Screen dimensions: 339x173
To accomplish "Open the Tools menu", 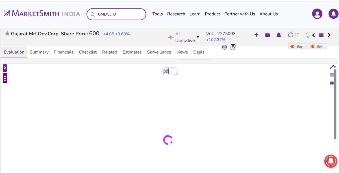I will point(157,14).
